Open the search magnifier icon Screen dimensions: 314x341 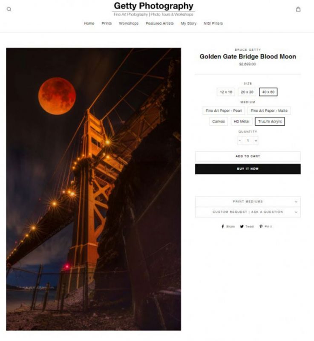pos(9,9)
